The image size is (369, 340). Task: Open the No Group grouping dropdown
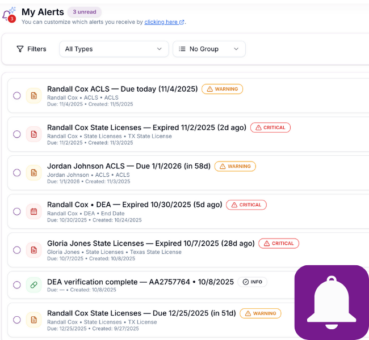[x=209, y=49]
